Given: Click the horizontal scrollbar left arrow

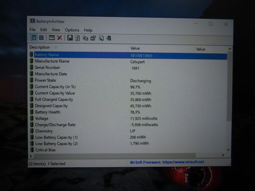Looking at the screenshot, I should coord(31,156).
